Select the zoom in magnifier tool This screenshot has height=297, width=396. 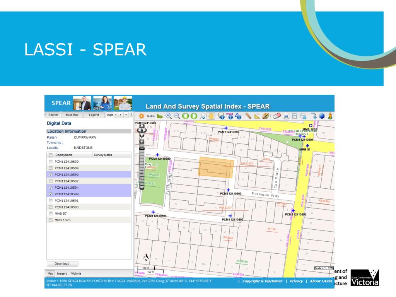pyautogui.click(x=169, y=116)
